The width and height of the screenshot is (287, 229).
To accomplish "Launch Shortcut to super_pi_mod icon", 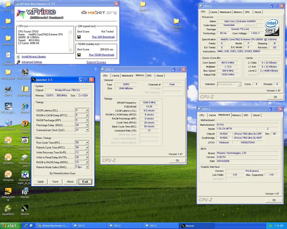I will pyautogui.click(x=25, y=174).
